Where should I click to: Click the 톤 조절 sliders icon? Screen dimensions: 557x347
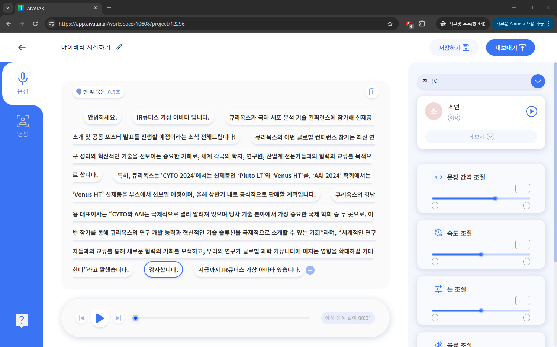coord(439,289)
